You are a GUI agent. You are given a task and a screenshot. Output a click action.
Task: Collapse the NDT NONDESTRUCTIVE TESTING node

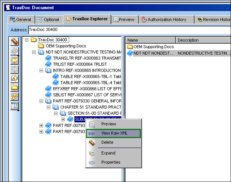(34, 52)
